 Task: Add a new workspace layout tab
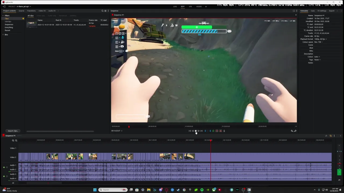tap(206, 6)
